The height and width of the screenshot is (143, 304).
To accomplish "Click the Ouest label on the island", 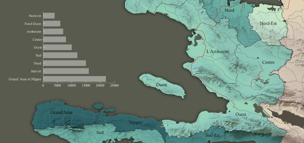I will click(x=162, y=85).
